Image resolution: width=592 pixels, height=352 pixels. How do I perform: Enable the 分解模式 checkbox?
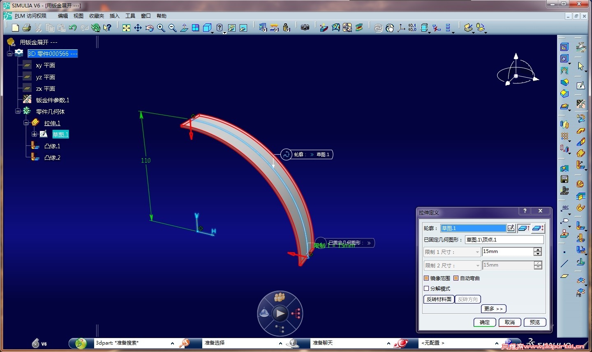tap(426, 288)
